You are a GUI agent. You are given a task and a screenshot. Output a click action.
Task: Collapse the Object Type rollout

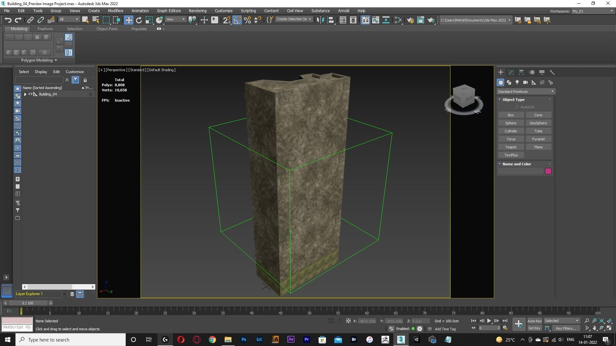[500, 100]
